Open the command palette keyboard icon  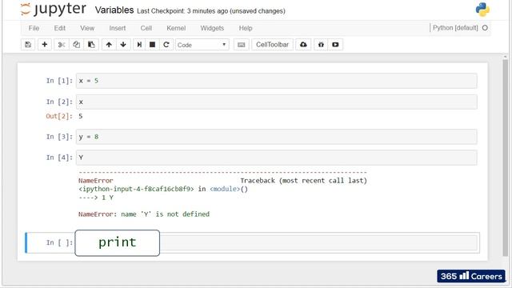click(x=242, y=45)
